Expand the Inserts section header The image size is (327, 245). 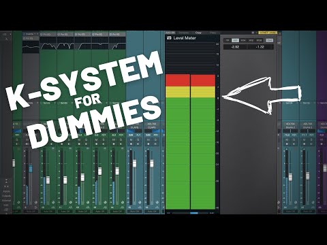pos(31,34)
